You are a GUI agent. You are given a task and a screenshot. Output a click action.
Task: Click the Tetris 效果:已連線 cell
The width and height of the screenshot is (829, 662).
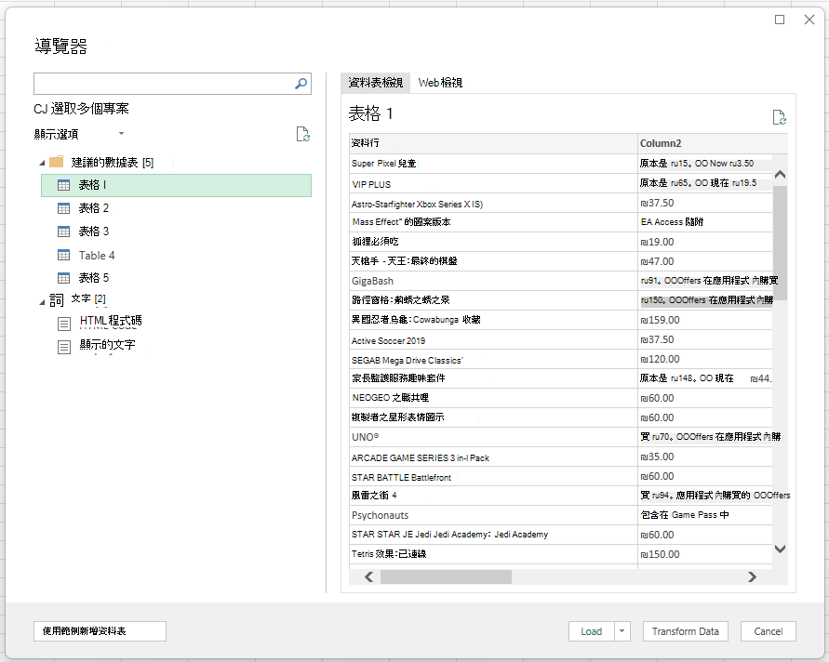[493, 554]
